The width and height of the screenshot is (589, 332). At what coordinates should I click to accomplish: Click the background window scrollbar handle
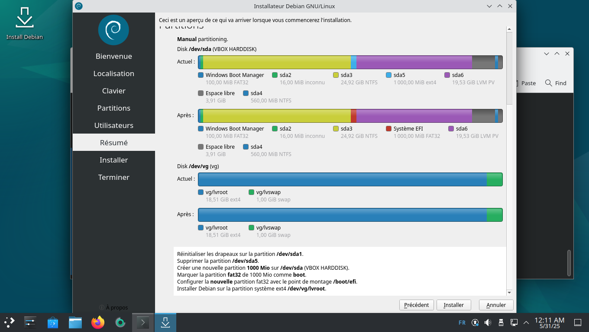click(x=569, y=263)
